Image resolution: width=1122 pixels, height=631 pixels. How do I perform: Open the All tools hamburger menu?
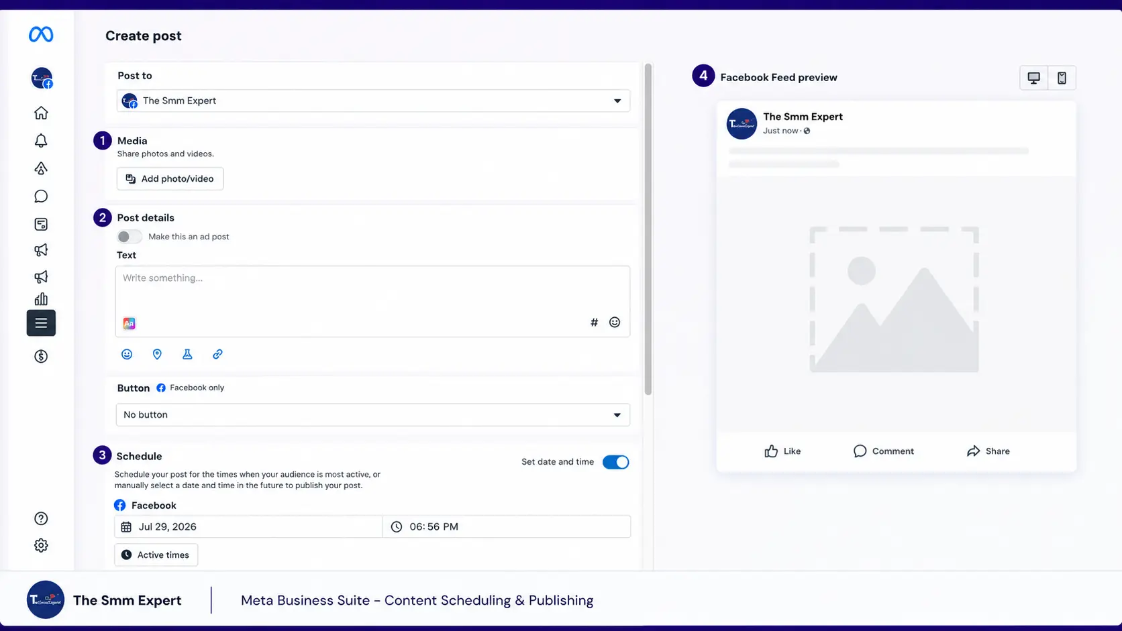(x=41, y=323)
